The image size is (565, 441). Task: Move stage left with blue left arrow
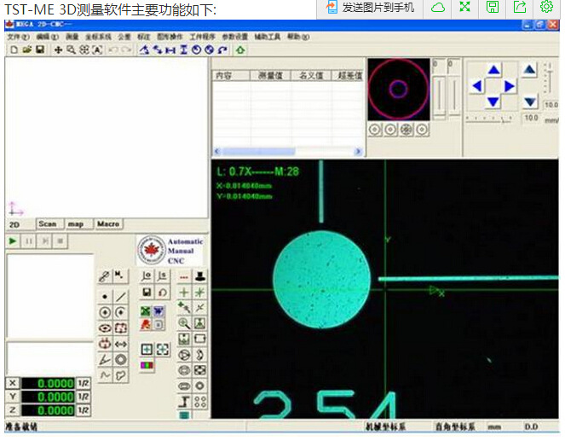coord(477,86)
